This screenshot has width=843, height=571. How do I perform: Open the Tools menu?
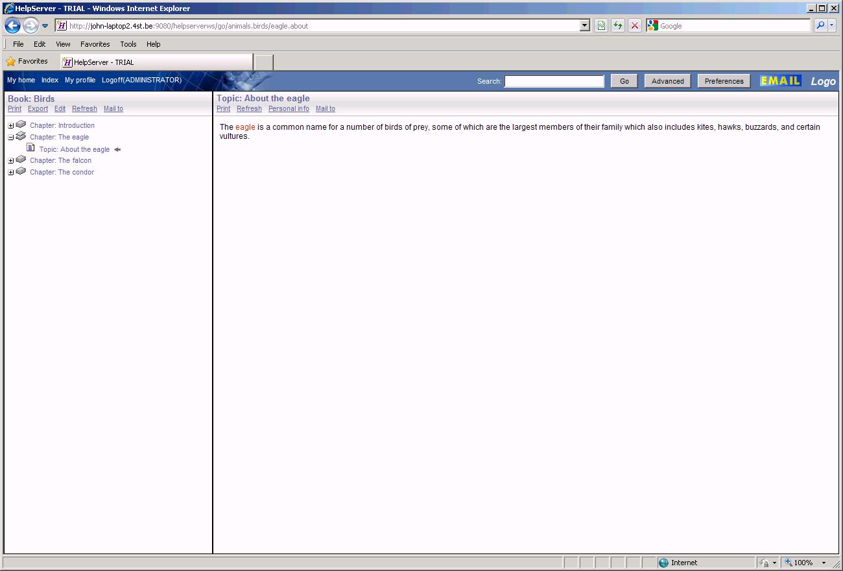128,44
